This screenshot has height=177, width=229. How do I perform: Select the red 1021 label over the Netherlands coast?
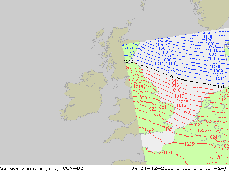[x=208, y=121]
